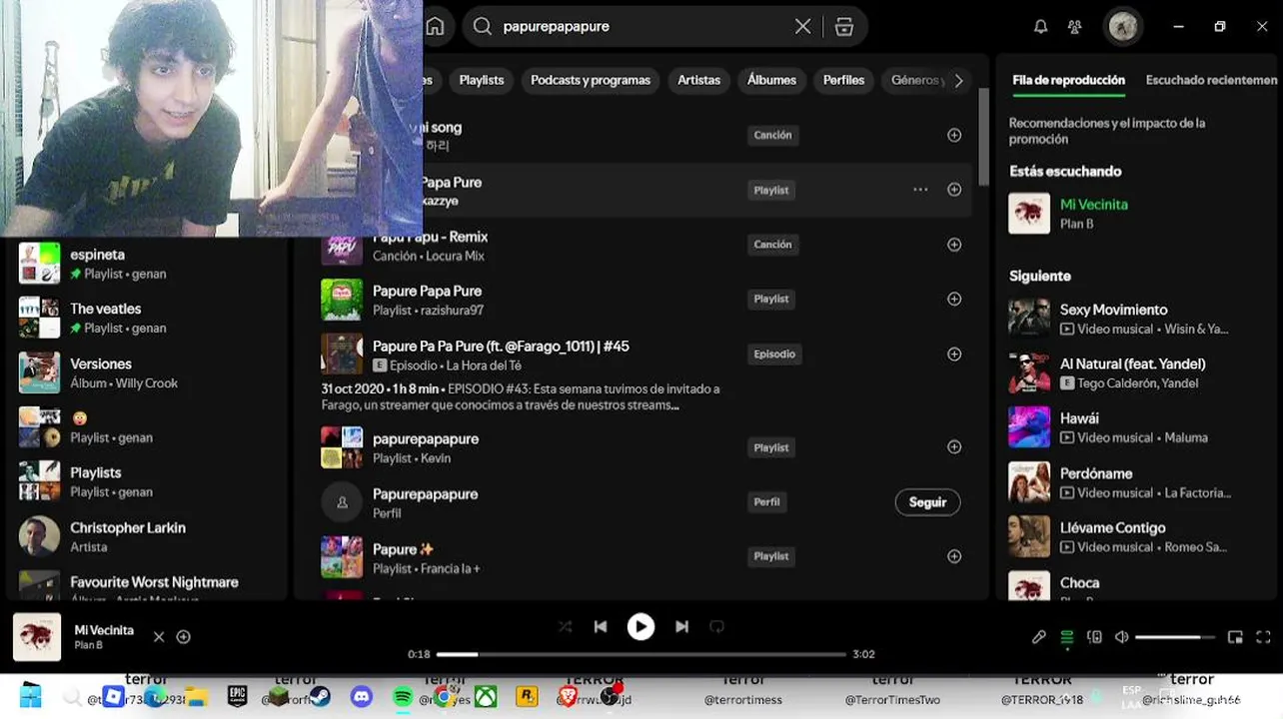Click the search results scrollbar
The width and height of the screenshot is (1283, 719).
pos(983,136)
